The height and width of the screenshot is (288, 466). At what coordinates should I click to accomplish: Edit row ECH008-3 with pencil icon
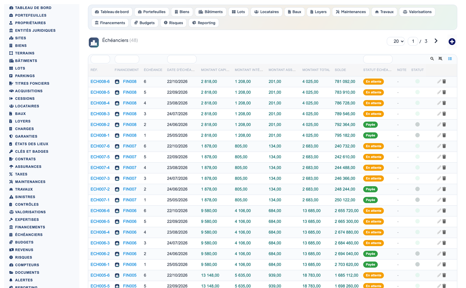(x=439, y=114)
